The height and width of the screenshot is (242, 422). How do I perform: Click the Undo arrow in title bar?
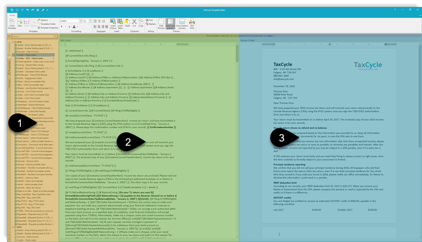[x=28, y=10]
